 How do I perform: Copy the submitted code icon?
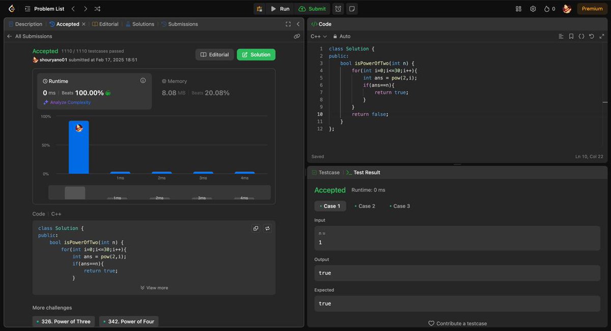pyautogui.click(x=256, y=228)
